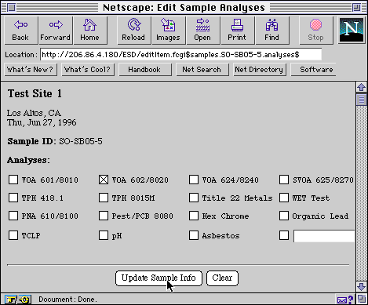Click the scroll down arrow
Viewport: 368px width, 305px height.
click(x=362, y=286)
